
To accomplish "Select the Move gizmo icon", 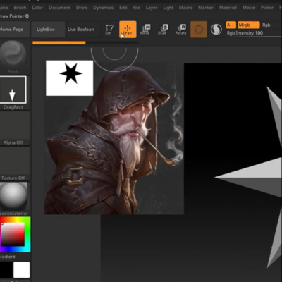I will point(145,30).
